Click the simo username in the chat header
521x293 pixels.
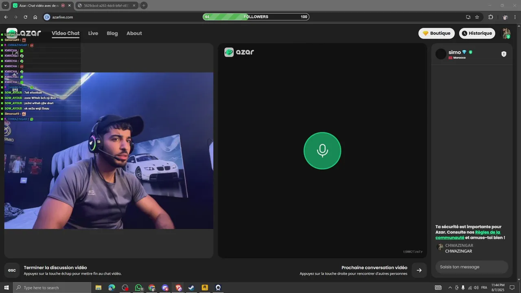pyautogui.click(x=455, y=52)
